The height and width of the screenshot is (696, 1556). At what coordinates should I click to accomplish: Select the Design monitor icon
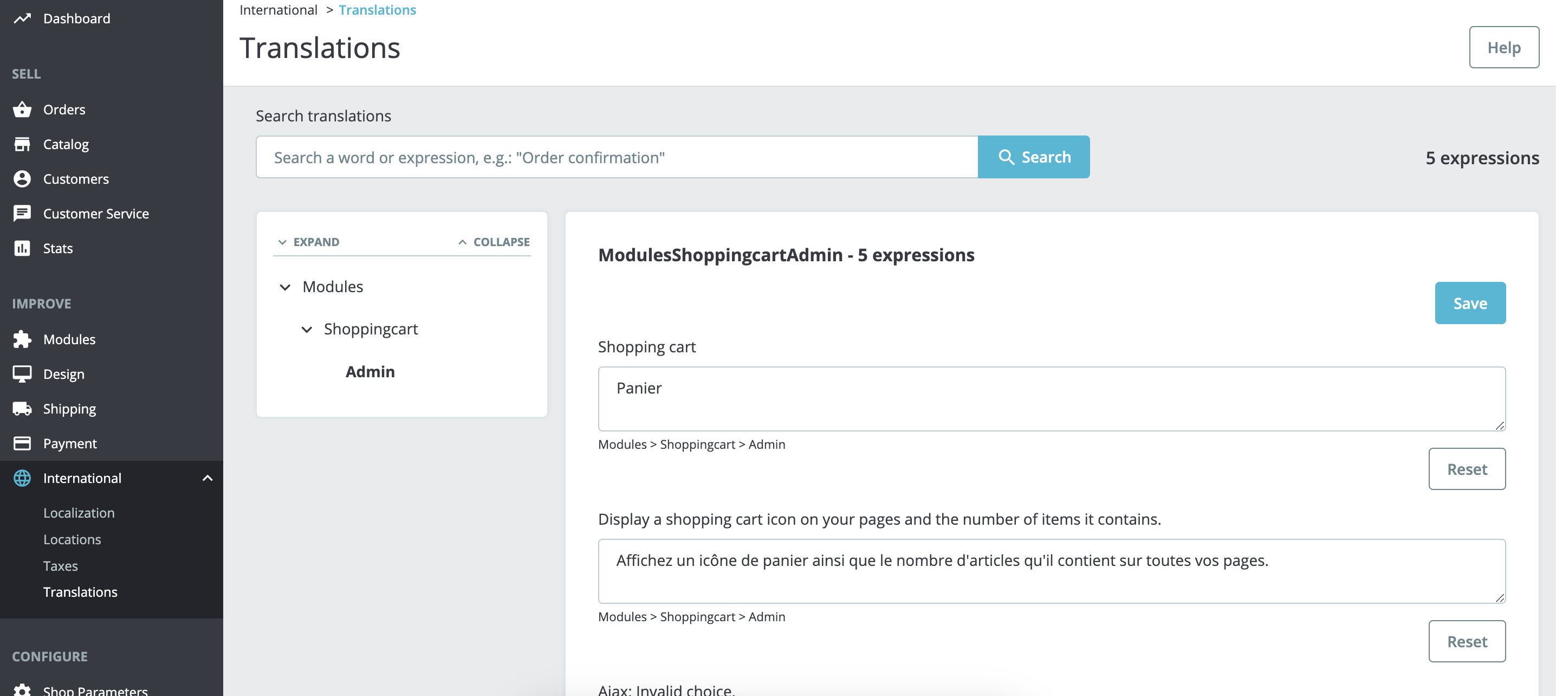pos(22,373)
